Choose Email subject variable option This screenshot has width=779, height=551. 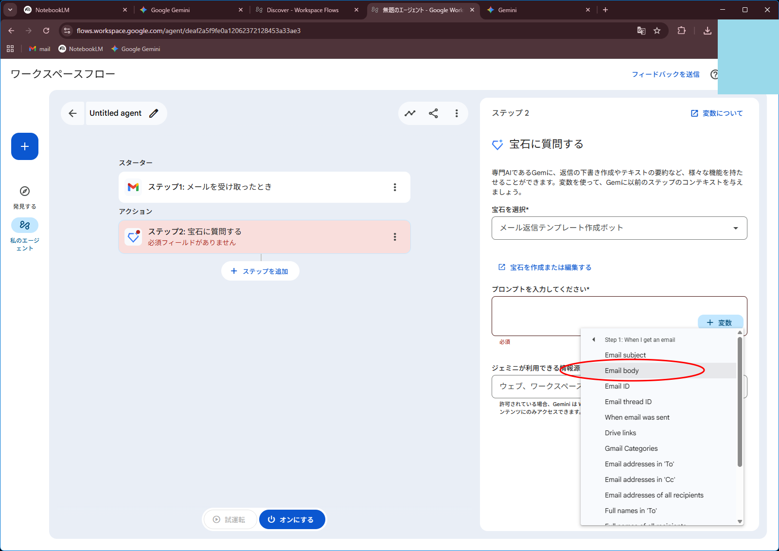625,355
